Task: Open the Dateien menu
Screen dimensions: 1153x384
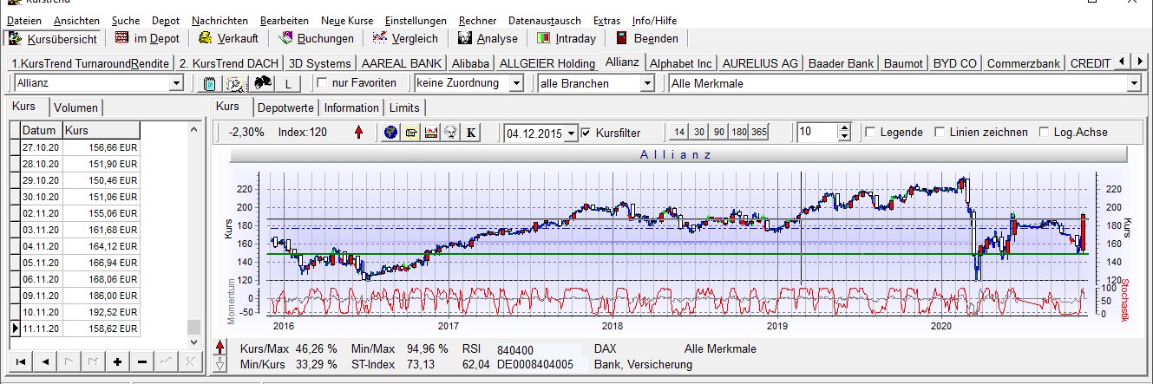Action: coord(24,20)
